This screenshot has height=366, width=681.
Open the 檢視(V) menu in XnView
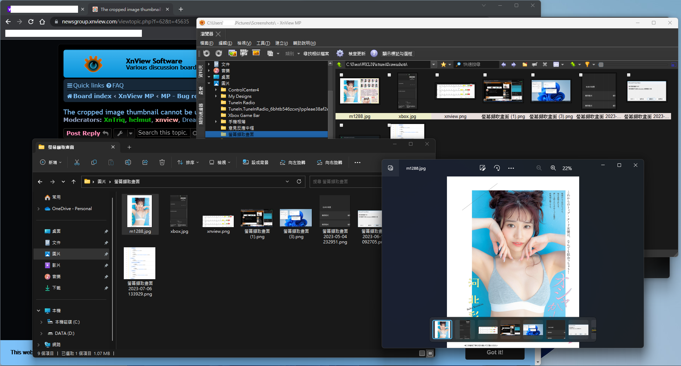click(244, 43)
